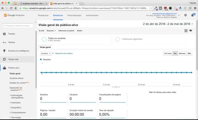Screen dimensions: 198x120
Task: Click the graduation cap education icon
Action: coord(191,31)
